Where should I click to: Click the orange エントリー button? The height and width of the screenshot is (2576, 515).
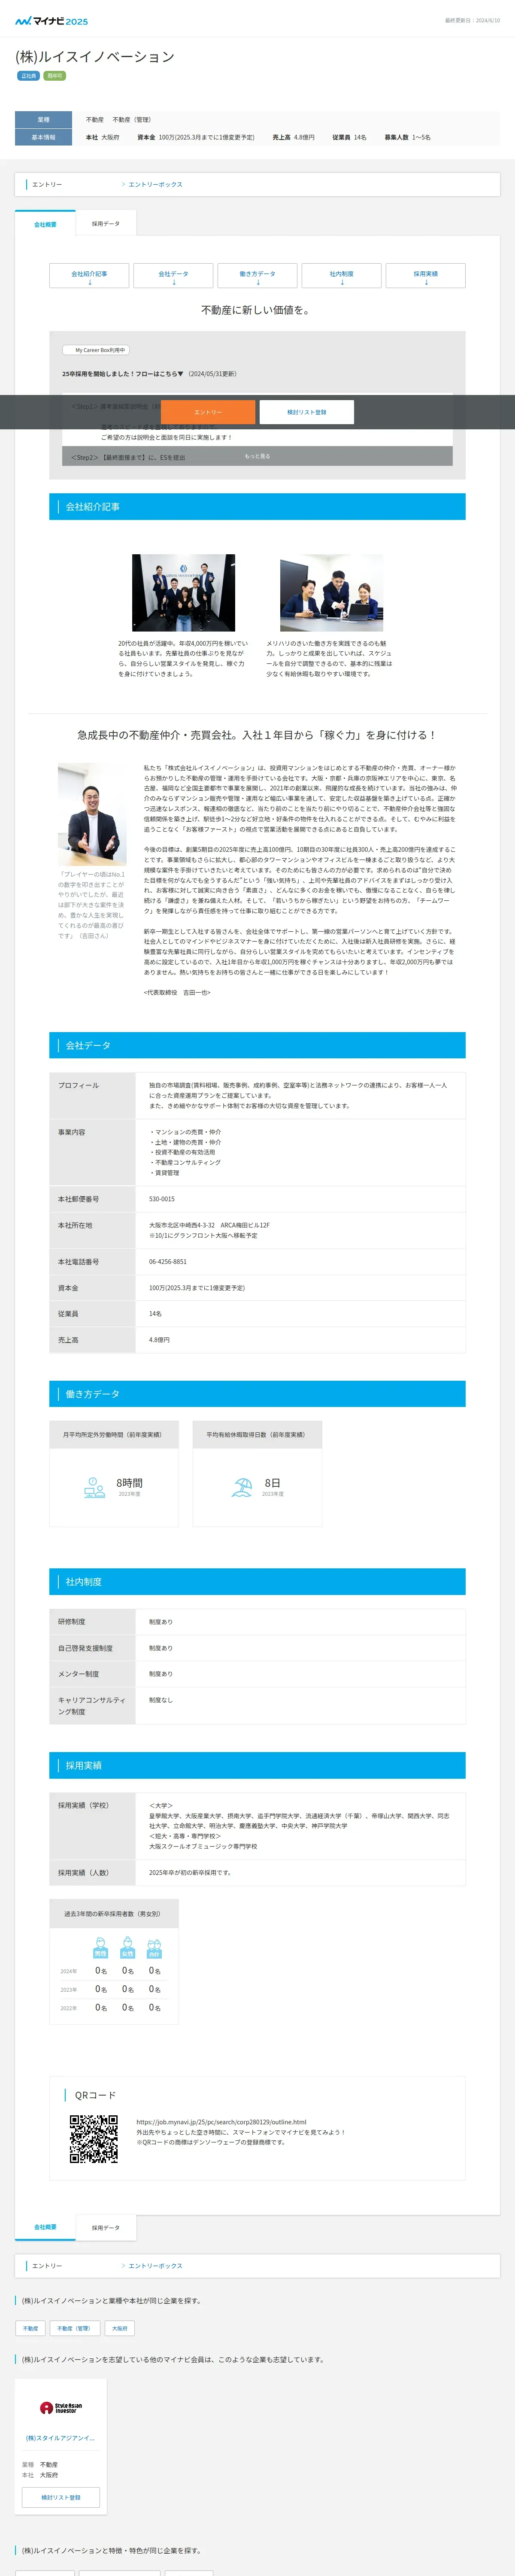point(208,412)
